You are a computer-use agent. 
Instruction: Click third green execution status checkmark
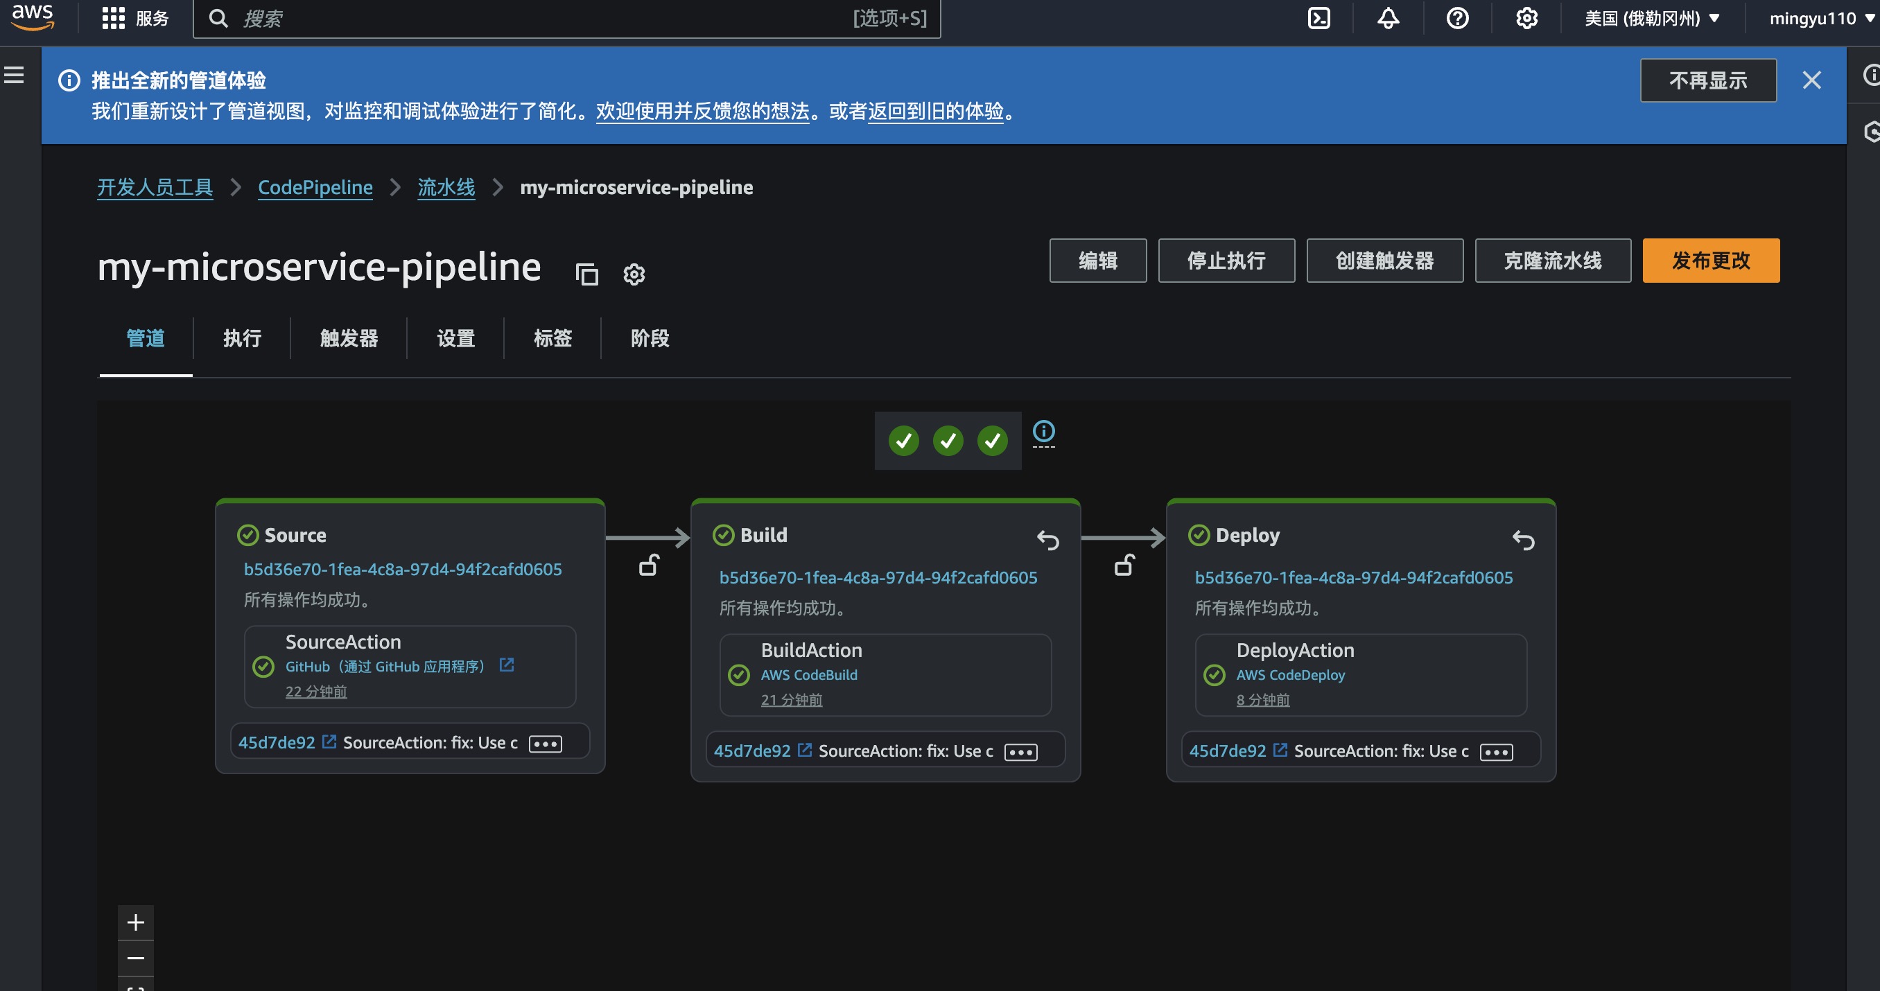(x=993, y=441)
